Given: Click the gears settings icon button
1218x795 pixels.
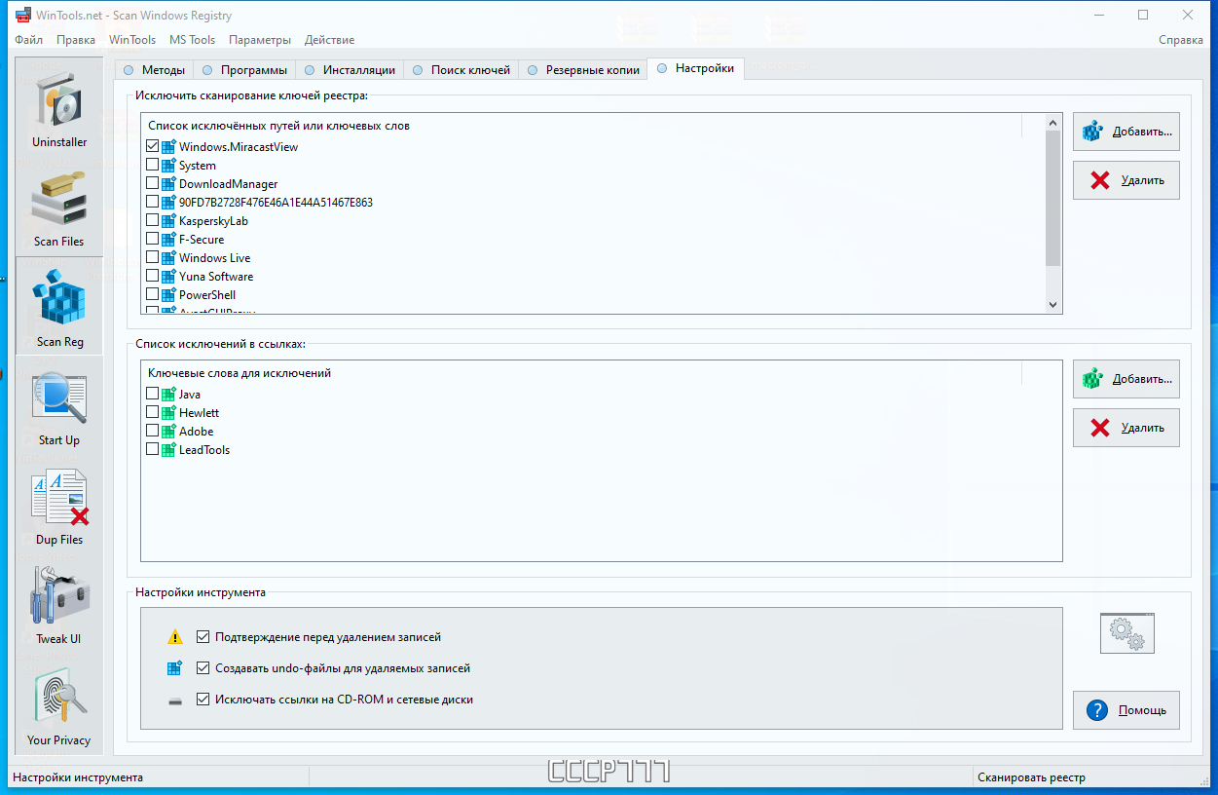Looking at the screenshot, I should (1126, 633).
